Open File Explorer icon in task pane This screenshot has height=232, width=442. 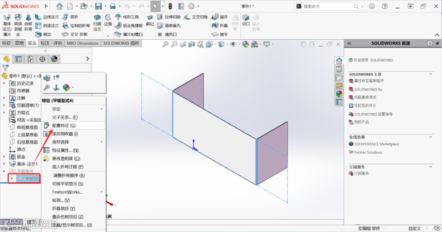[x=339, y=77]
